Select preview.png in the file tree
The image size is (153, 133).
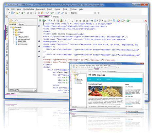tap(23, 44)
